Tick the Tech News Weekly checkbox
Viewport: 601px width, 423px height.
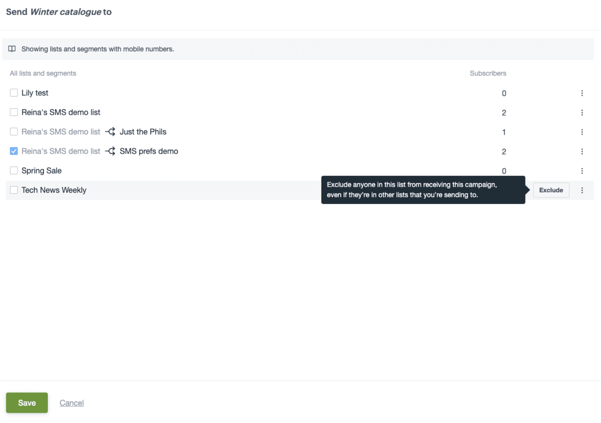(x=14, y=190)
